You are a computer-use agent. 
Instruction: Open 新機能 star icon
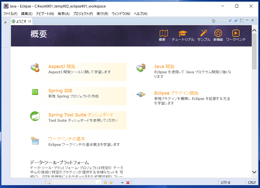coord(218,33)
